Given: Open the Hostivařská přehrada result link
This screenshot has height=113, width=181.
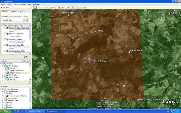Looking at the screenshot, I should [x=16, y=39].
